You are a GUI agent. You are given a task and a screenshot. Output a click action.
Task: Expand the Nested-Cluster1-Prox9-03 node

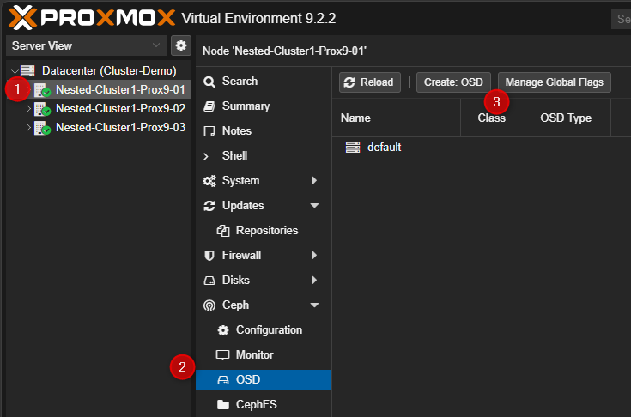click(28, 127)
